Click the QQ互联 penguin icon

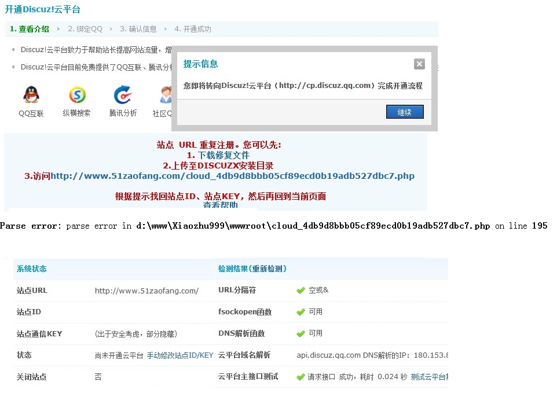31,95
